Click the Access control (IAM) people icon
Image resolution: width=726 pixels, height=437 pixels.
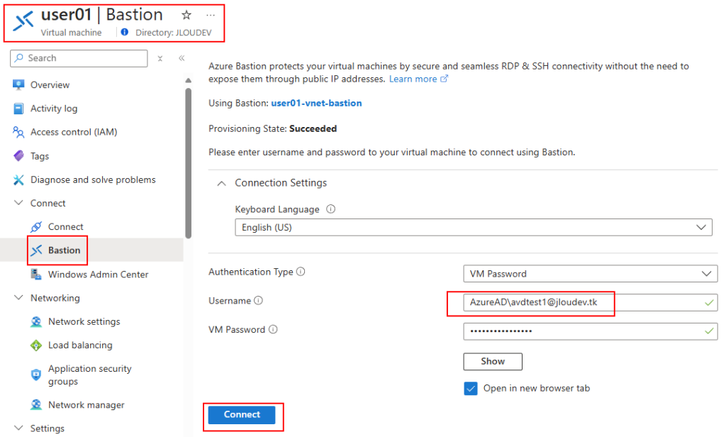pyautogui.click(x=18, y=132)
